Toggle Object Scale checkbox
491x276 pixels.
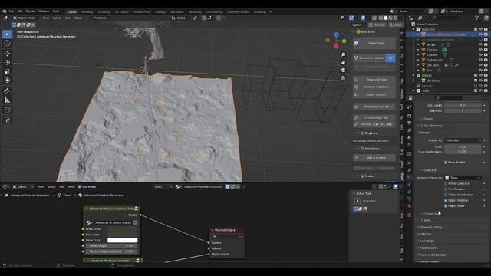(x=446, y=206)
